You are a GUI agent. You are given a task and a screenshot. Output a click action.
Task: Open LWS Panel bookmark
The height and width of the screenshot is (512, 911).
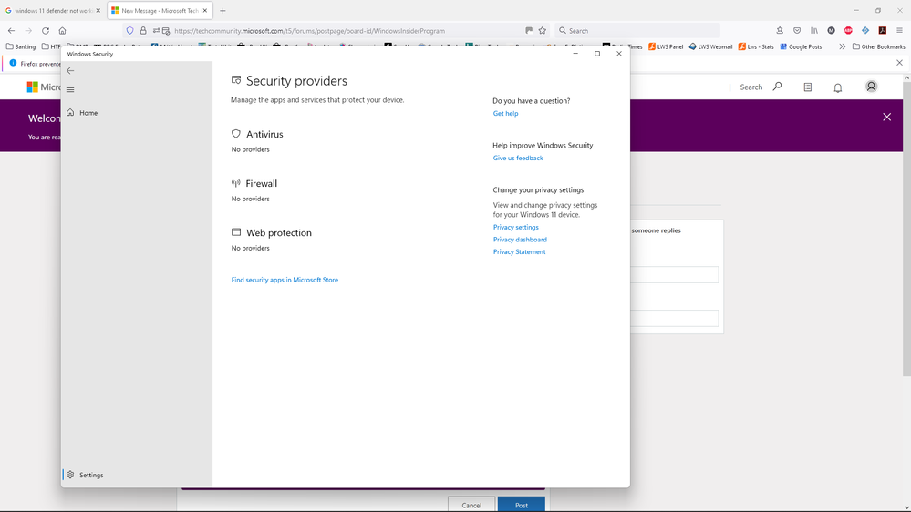click(x=666, y=46)
